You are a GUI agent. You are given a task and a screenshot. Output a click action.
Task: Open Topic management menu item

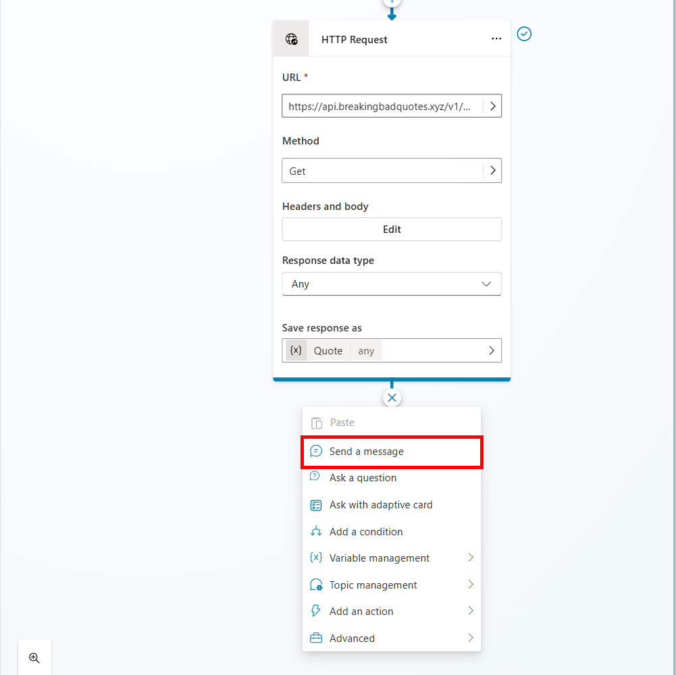tap(392, 585)
